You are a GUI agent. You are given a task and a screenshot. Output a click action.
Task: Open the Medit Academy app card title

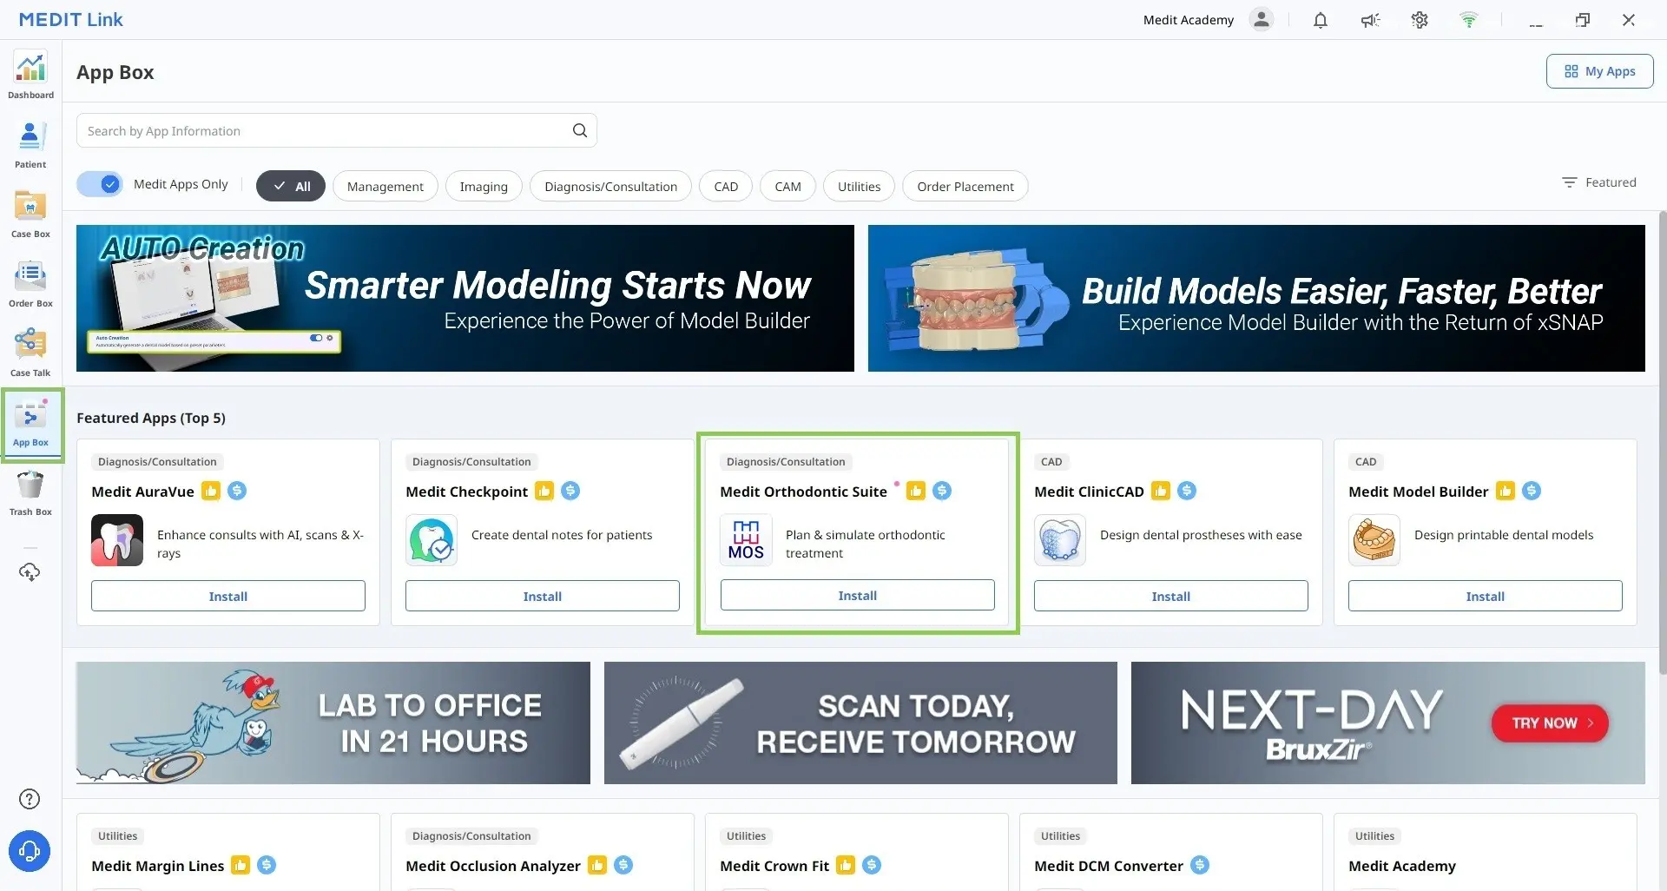1402,866
